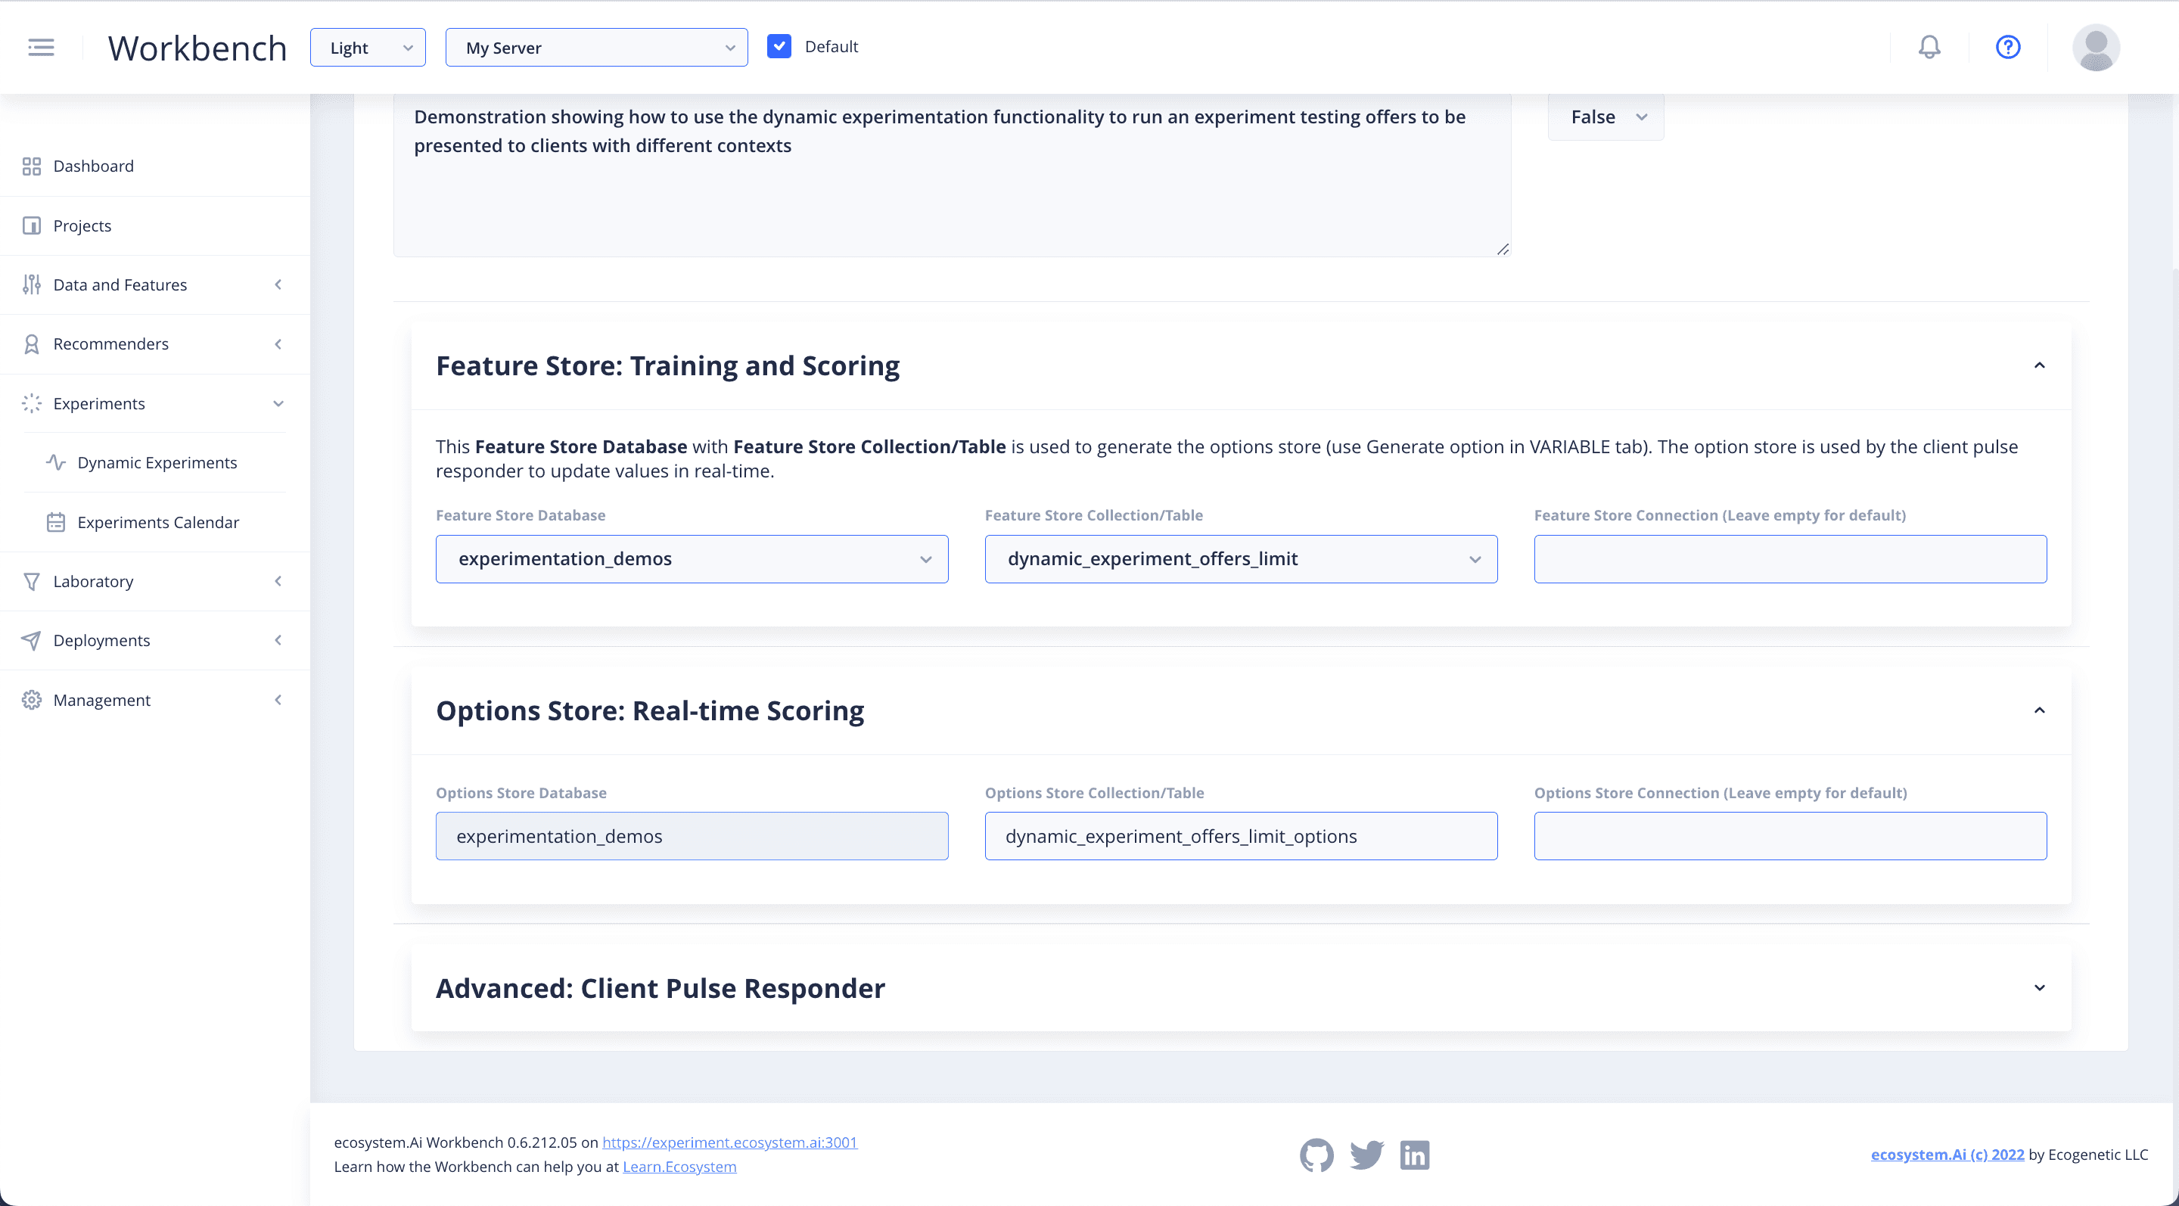Select the Dashboard grid icon
The width and height of the screenshot is (2179, 1206).
[x=31, y=166]
